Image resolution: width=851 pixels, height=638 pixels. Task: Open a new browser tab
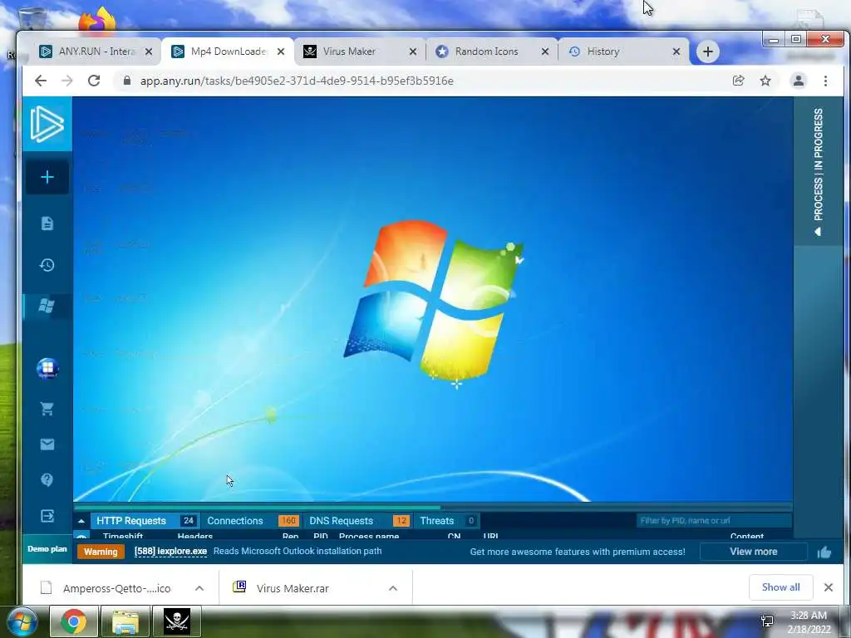(x=708, y=52)
